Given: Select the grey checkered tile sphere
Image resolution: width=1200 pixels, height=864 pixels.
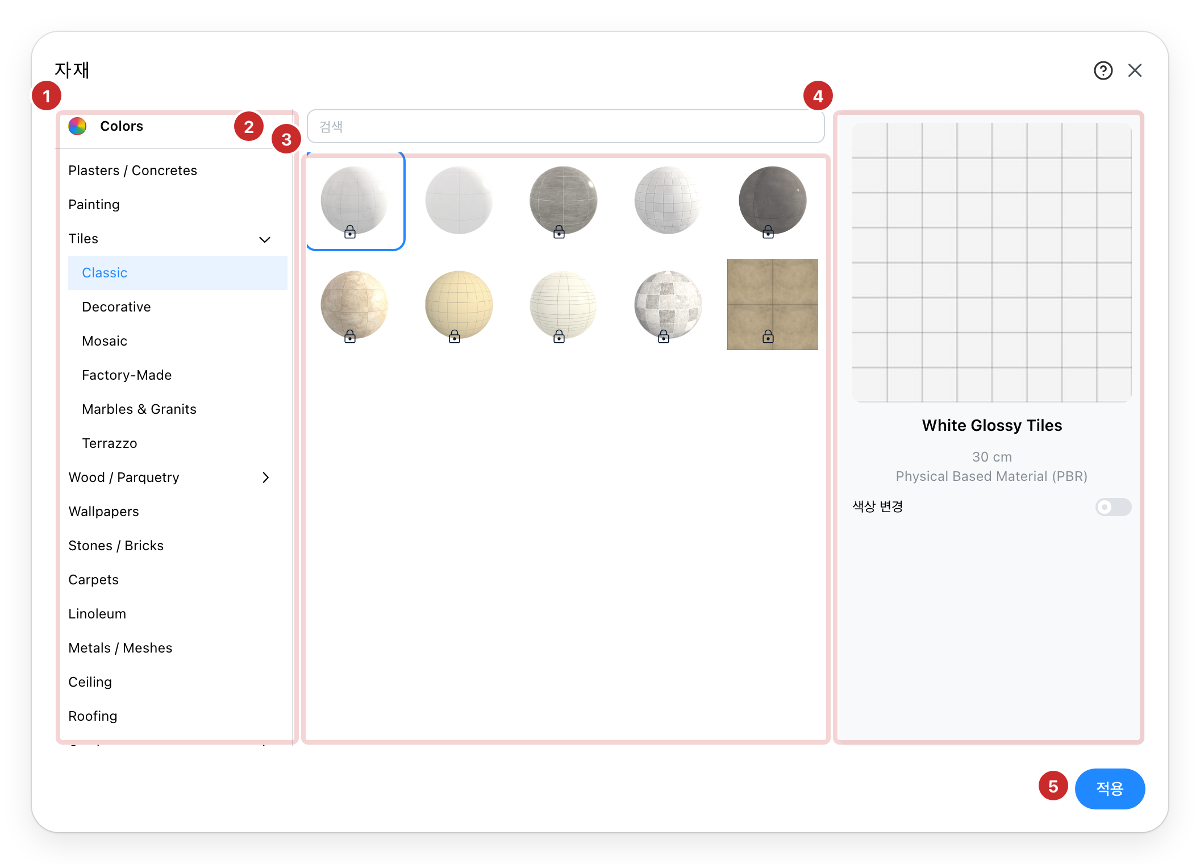Looking at the screenshot, I should 668,305.
